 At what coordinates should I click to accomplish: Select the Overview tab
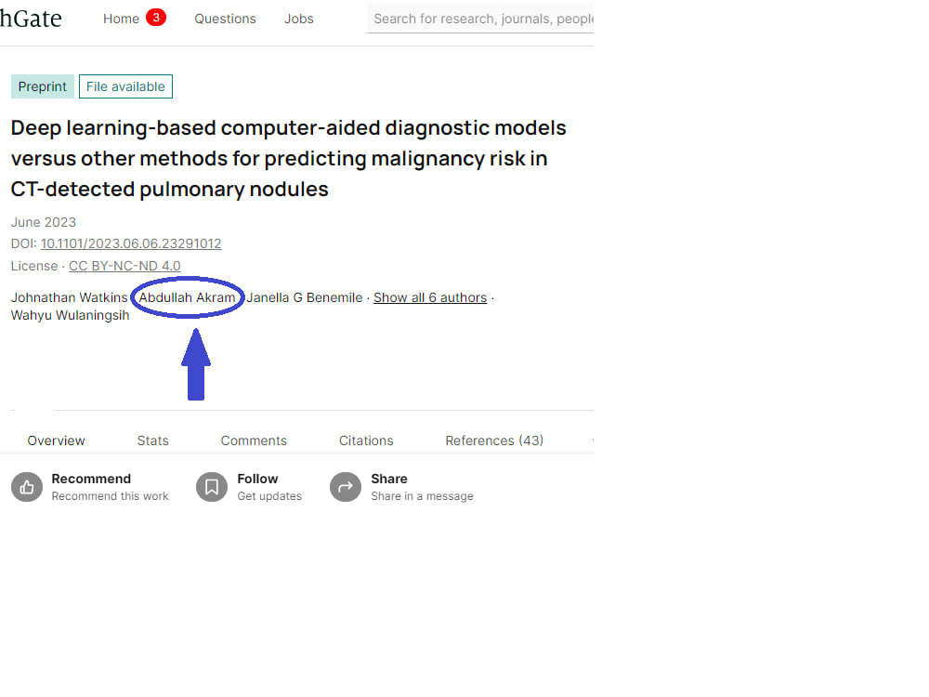[56, 440]
